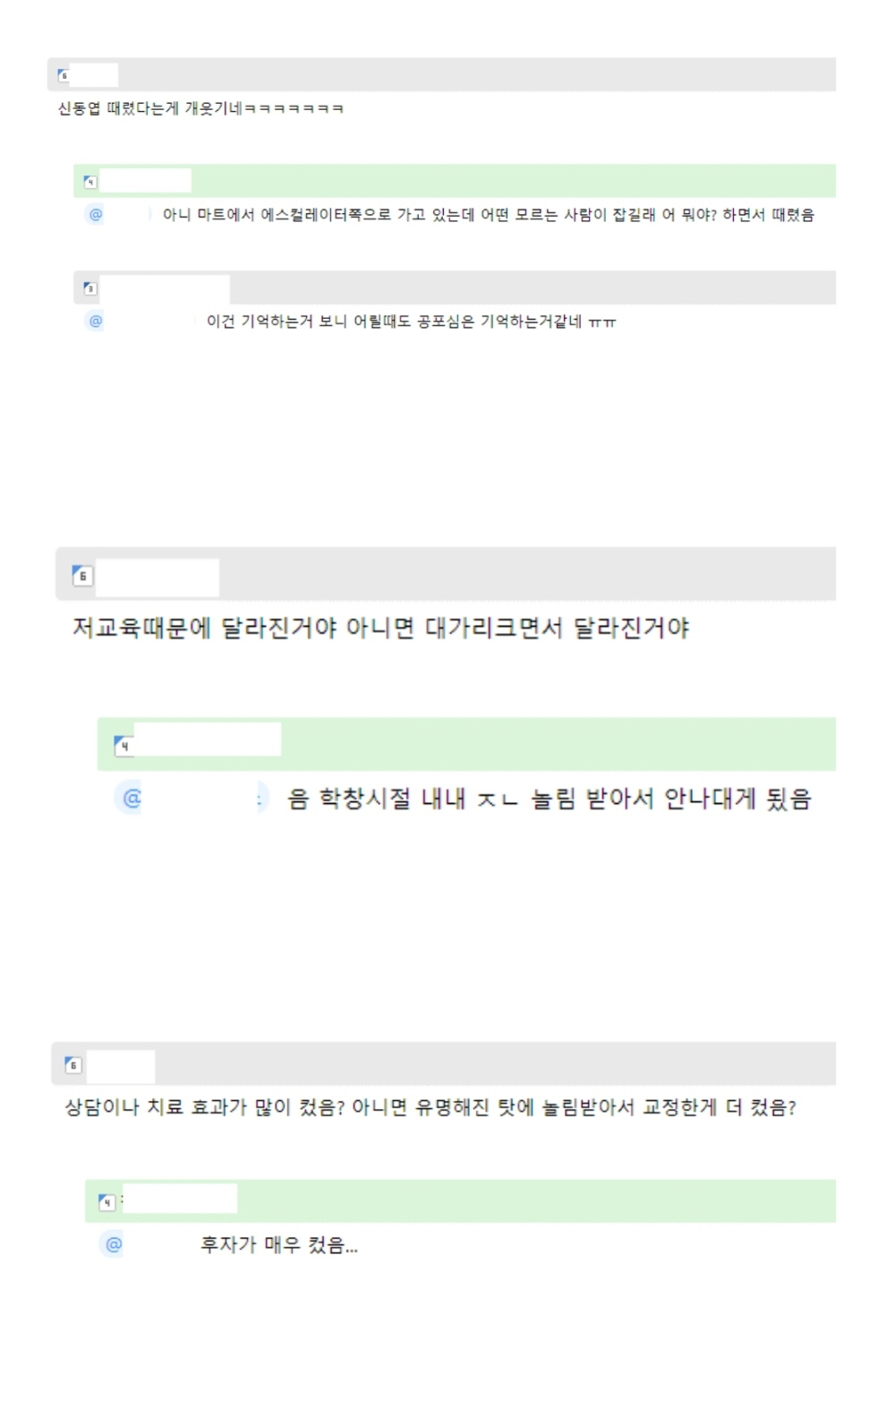
Task: Click level 4 badge above the 학창시절 reply
Action: (124, 745)
